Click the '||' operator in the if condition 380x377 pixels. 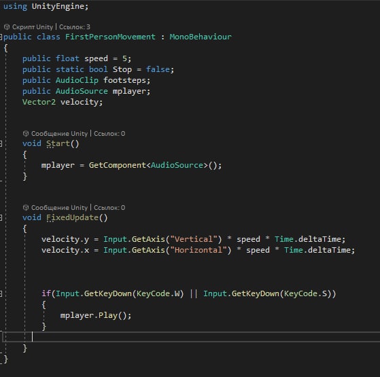pyautogui.click(x=193, y=293)
